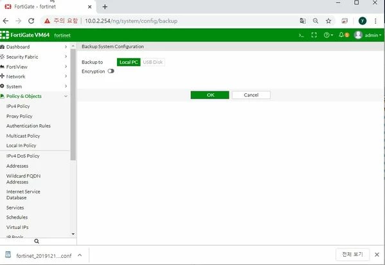Open the Schedules page
Image resolution: width=385 pixels, height=265 pixels.
[17, 217]
